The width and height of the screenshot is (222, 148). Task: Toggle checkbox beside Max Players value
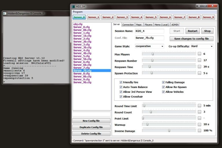tap(199, 54)
